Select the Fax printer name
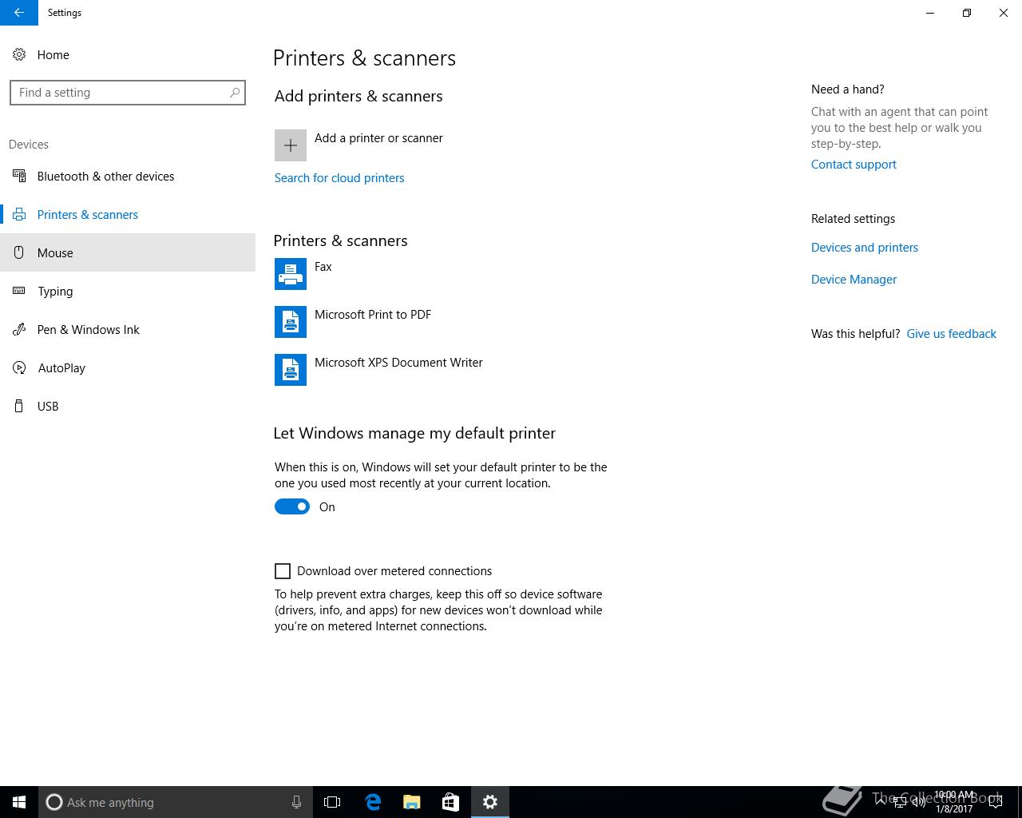The width and height of the screenshot is (1022, 818). pos(323,267)
